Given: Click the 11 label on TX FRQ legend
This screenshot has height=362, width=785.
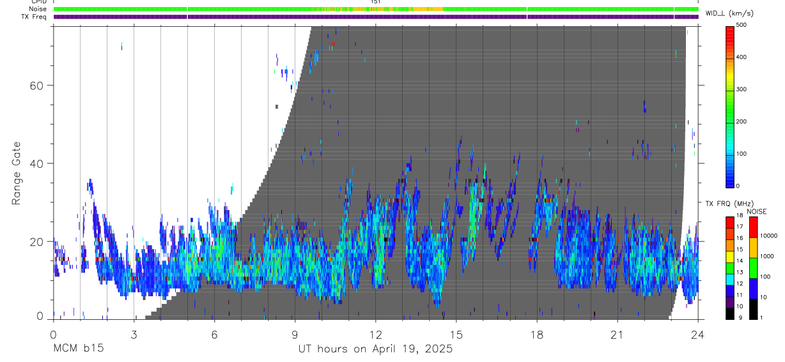Looking at the screenshot, I should [x=740, y=294].
